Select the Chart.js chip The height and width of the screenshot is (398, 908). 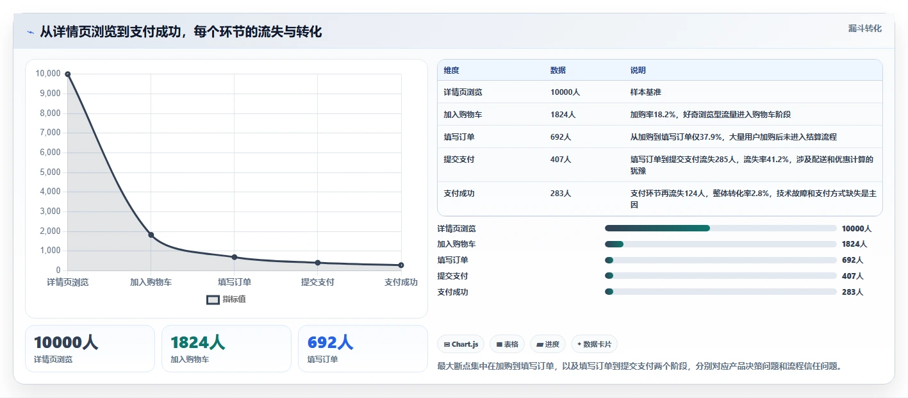(x=461, y=344)
